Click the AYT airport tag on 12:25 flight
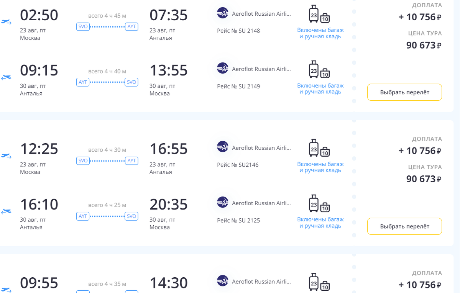 tap(131, 160)
